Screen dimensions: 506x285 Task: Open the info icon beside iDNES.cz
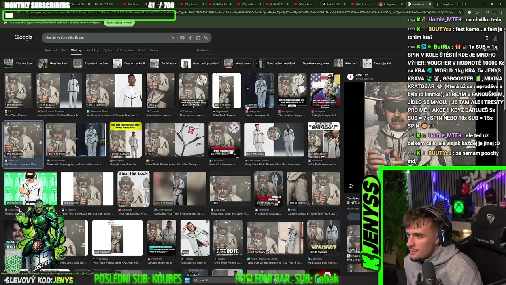click(350, 77)
